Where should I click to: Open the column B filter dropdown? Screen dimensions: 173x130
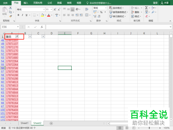point(30,37)
